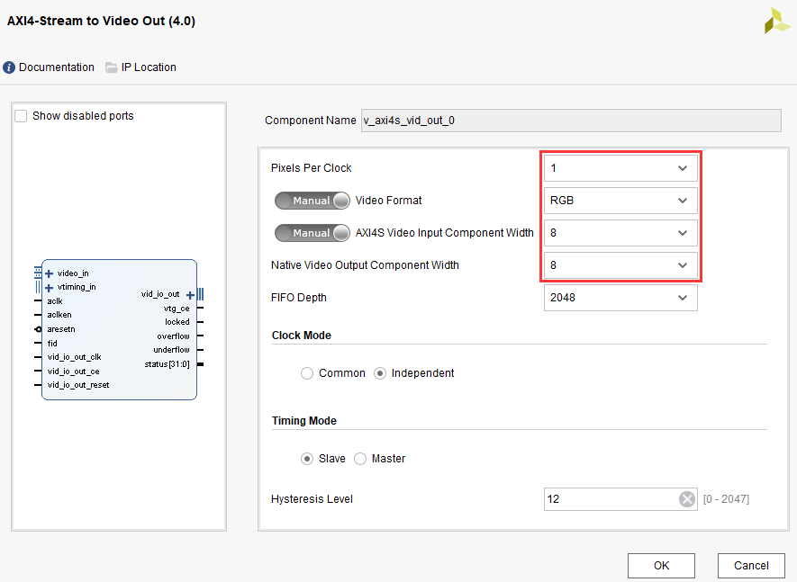The image size is (797, 582).
Task: Click the IP Location folder icon
Action: point(112,67)
